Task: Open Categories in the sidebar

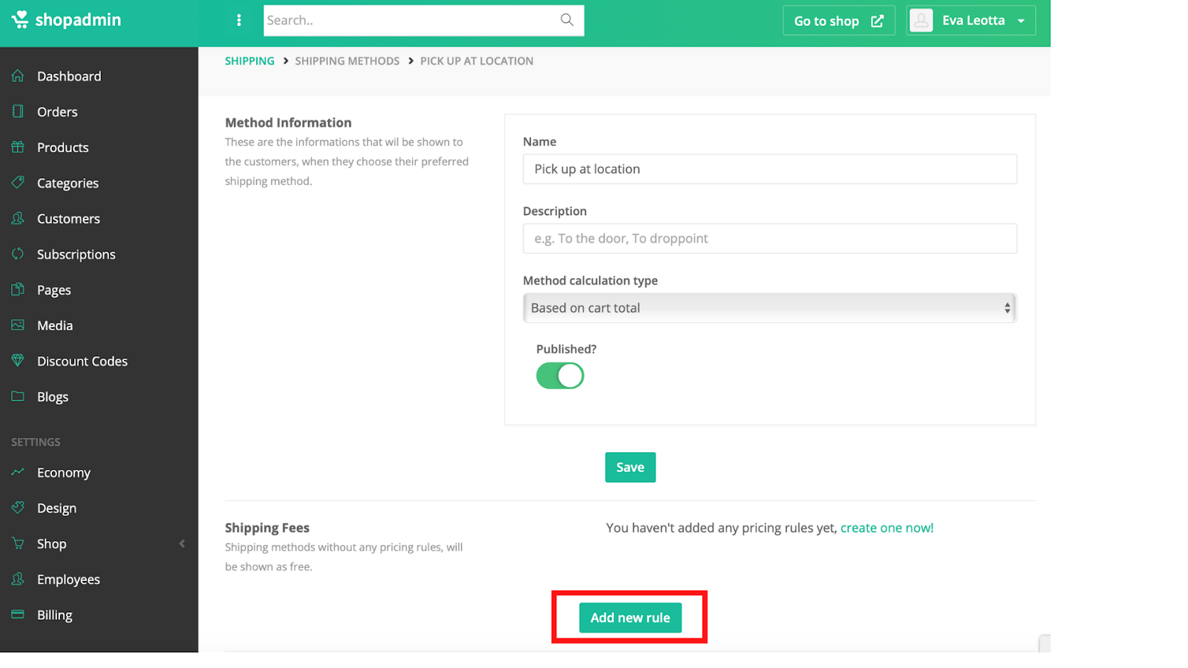Action: pyautogui.click(x=68, y=183)
